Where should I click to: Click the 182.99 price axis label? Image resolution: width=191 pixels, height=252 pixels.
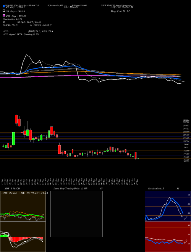[x=186, y=151]
